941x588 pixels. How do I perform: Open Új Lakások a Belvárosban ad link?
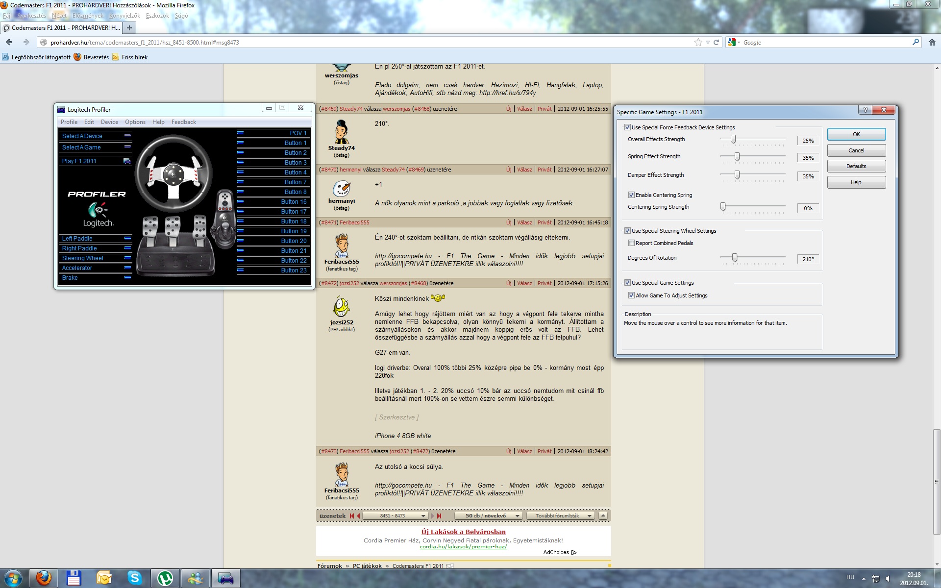(464, 532)
